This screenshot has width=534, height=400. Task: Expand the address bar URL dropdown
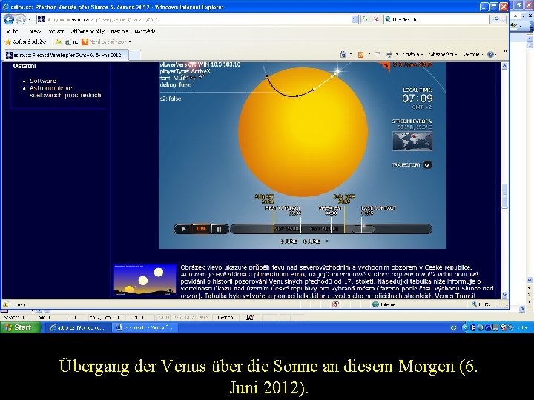tap(355, 19)
